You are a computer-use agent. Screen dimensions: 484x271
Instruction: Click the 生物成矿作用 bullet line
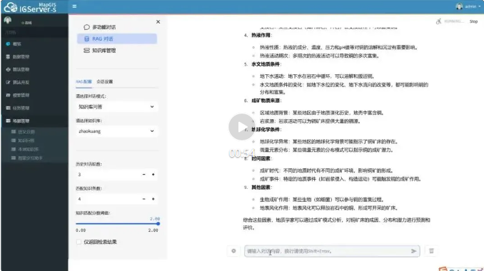pos(322,200)
